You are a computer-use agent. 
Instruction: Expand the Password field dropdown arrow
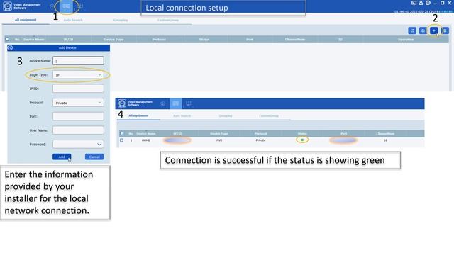click(99, 144)
